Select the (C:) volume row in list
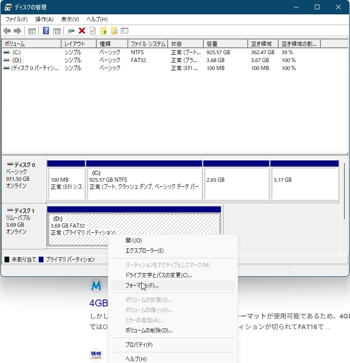Screen dimensions: 350x363 point(17,52)
